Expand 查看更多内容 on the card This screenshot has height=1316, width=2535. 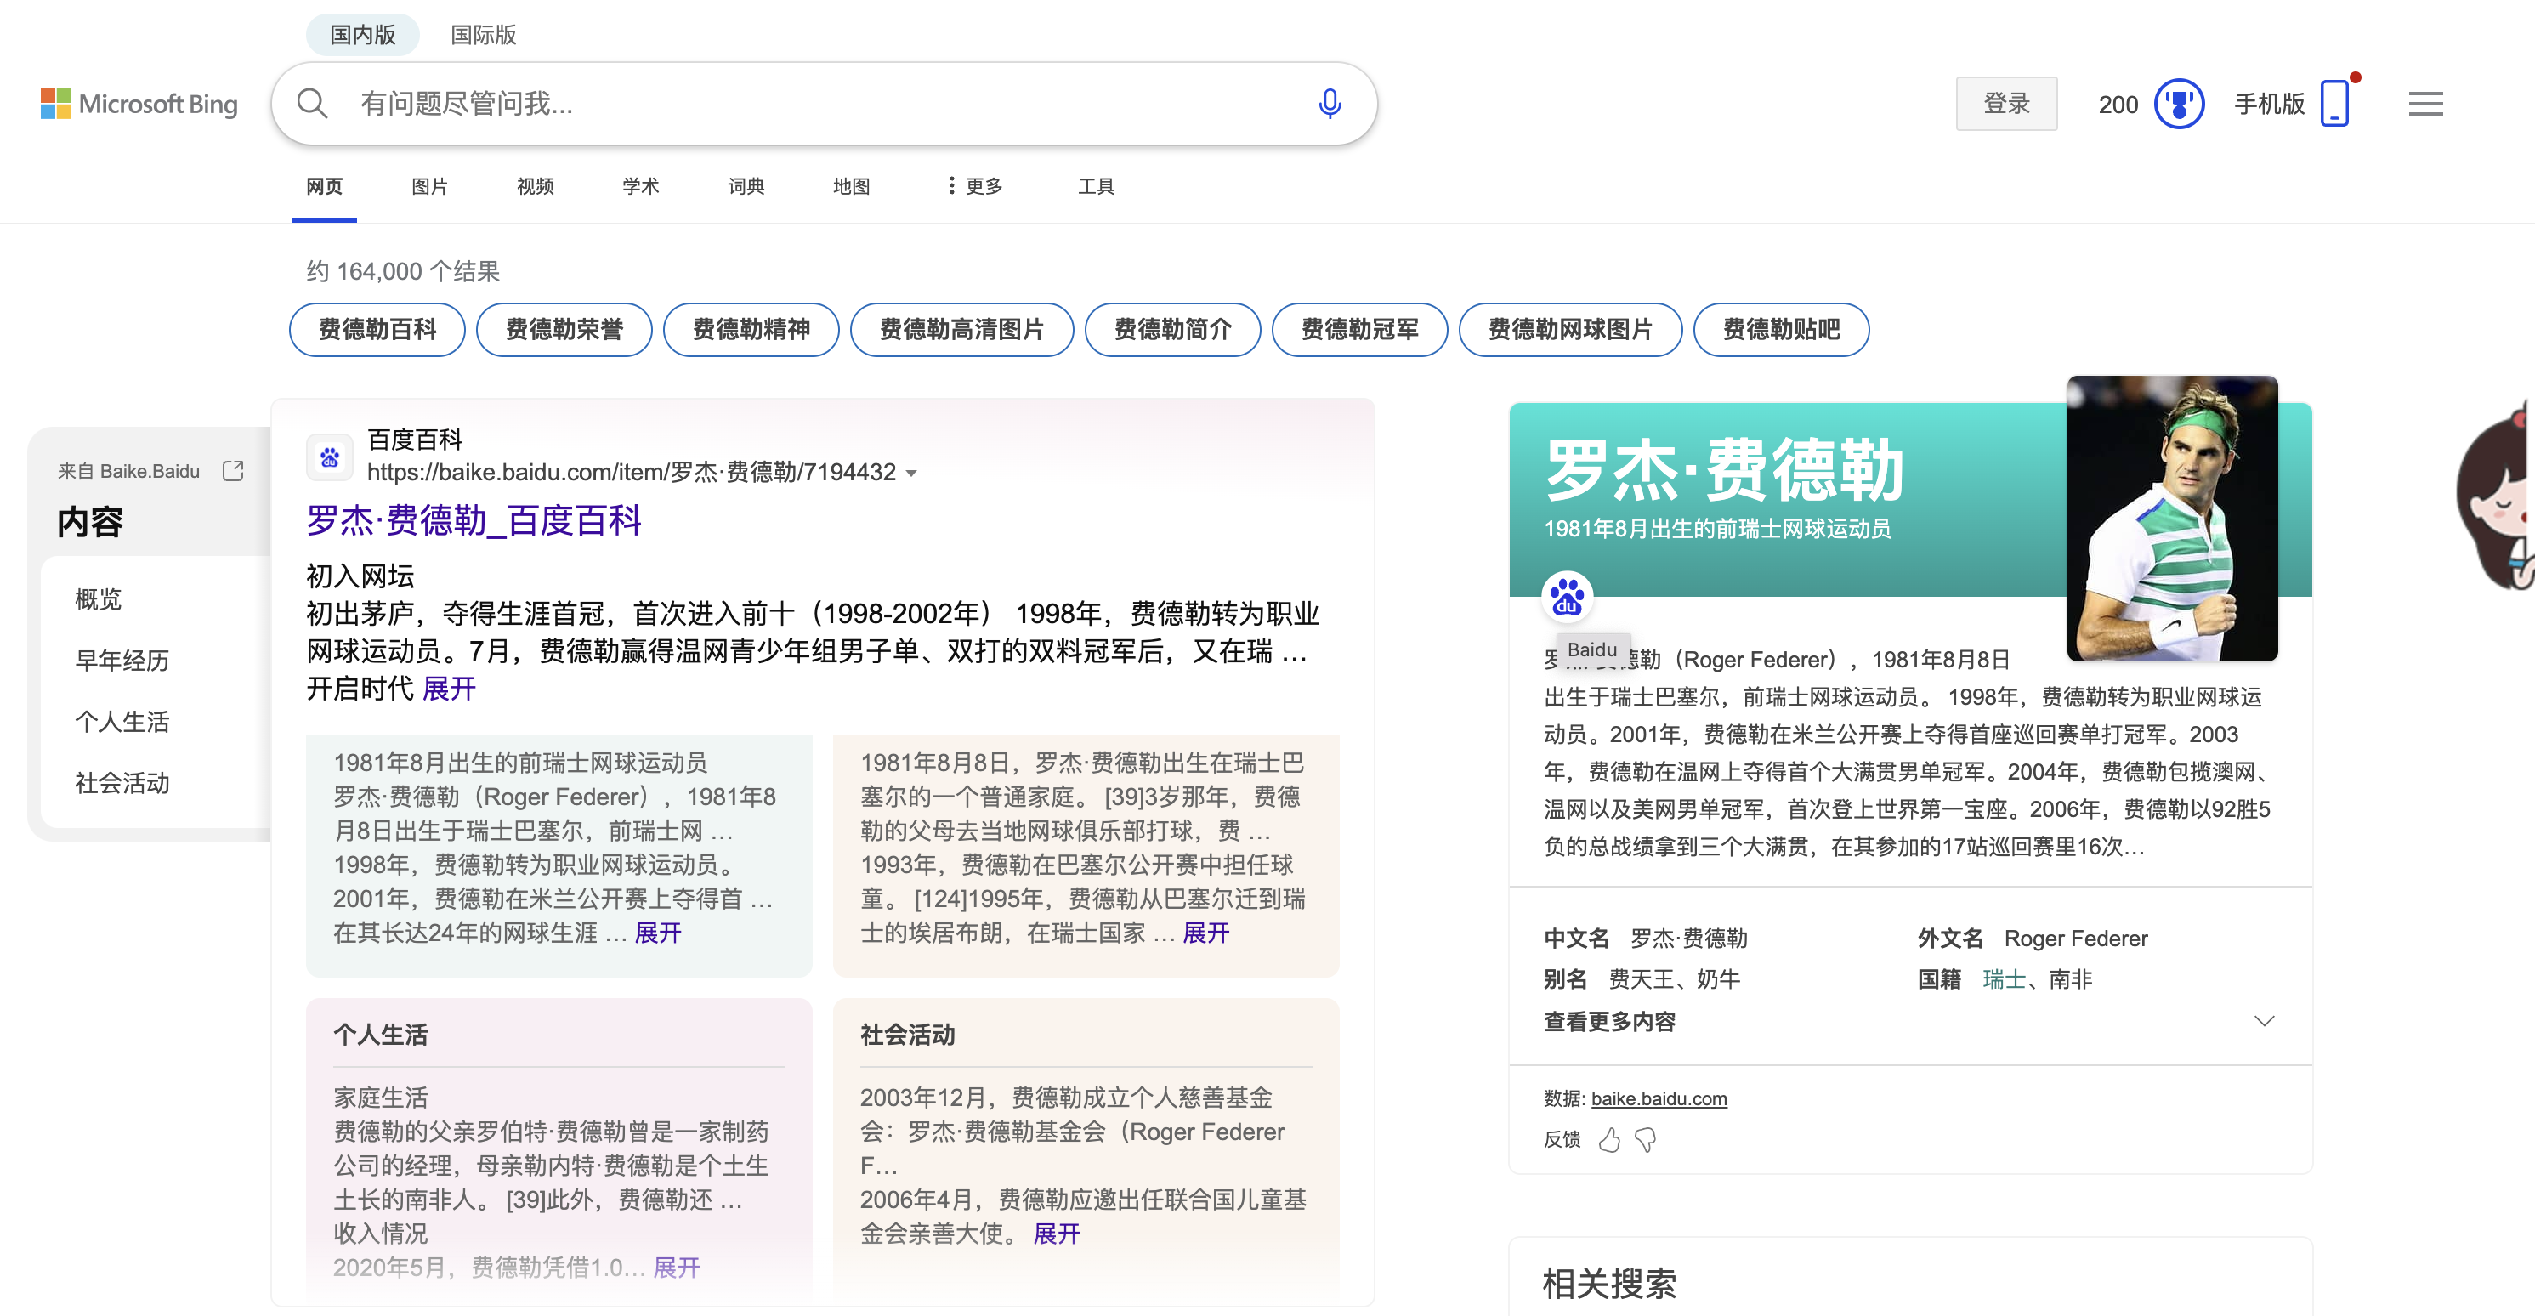point(1910,1022)
